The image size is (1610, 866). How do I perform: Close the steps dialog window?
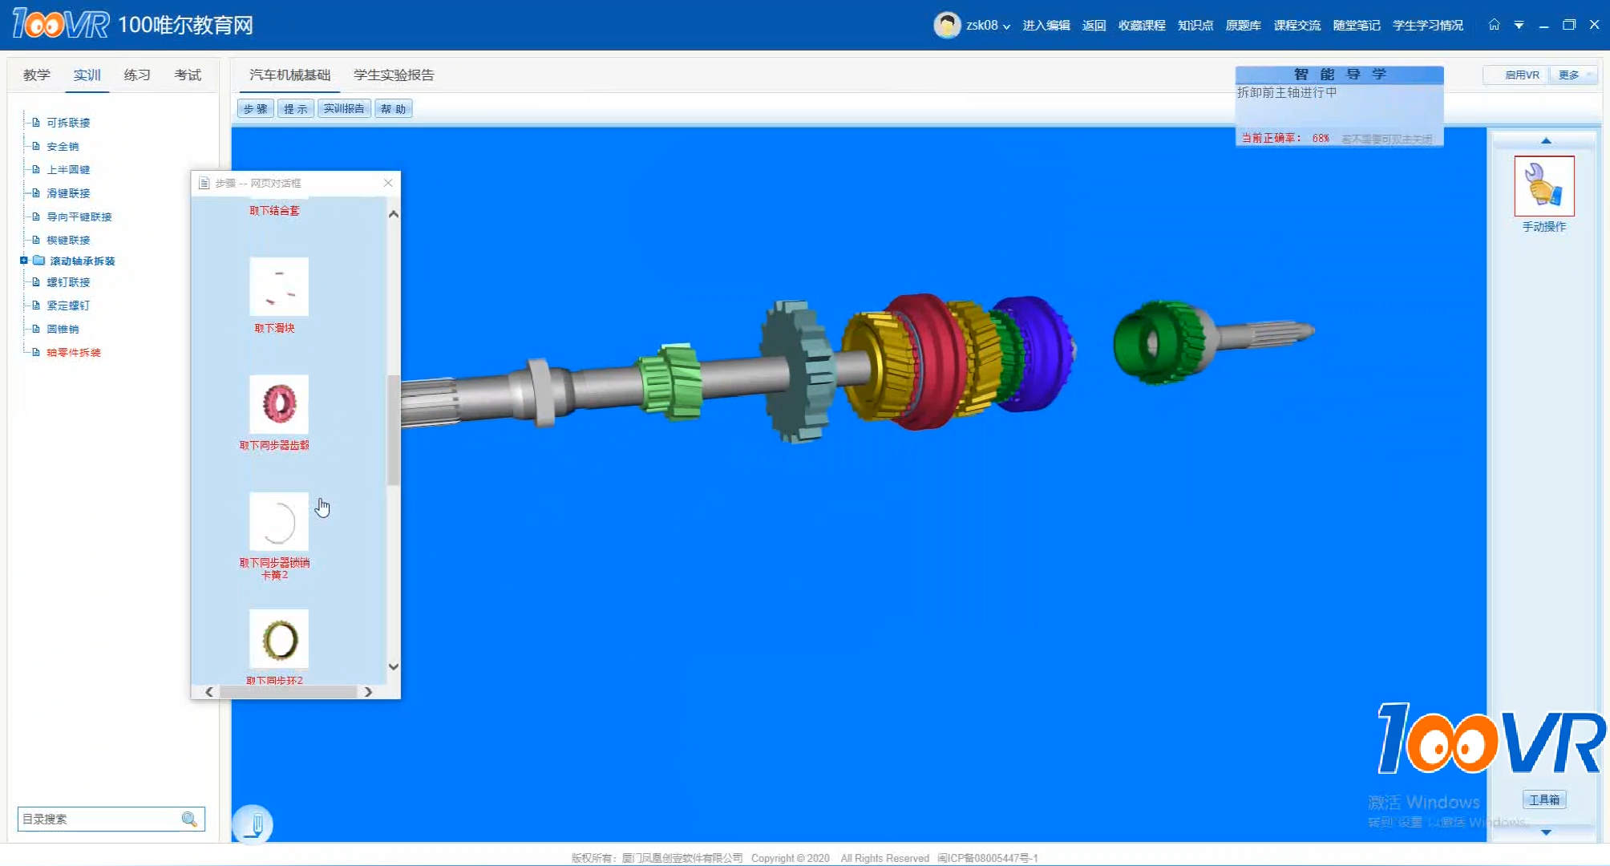click(388, 183)
